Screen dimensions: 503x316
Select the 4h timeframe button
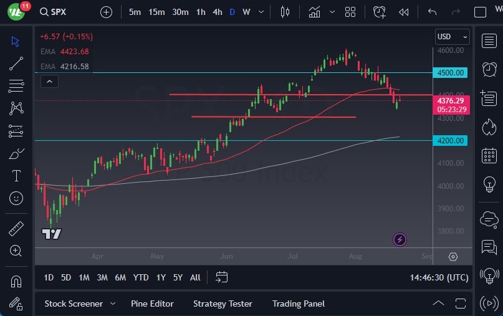click(x=217, y=12)
